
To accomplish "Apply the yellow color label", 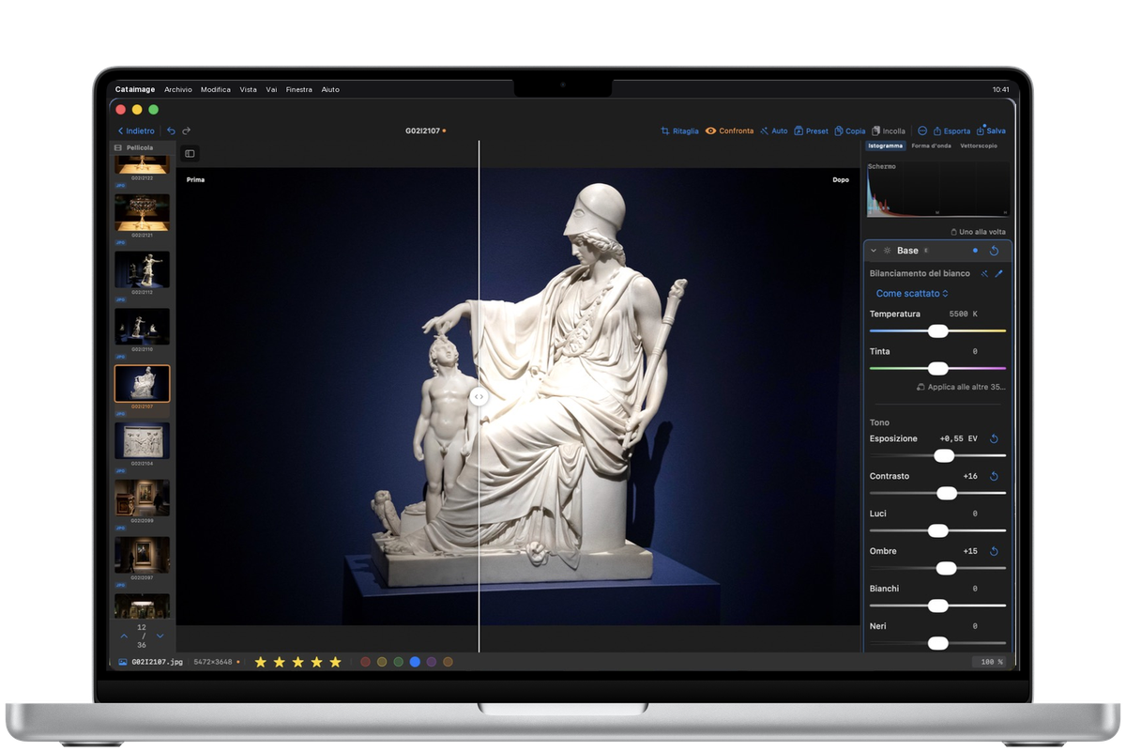I will point(382,662).
